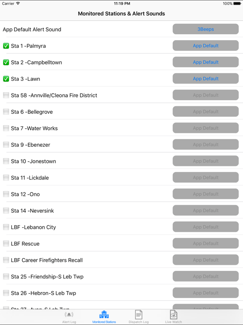This screenshot has height=325, width=243.
Task: Uncheck Sta 2 -Campbelltown checkbox
Action: click(x=6, y=62)
